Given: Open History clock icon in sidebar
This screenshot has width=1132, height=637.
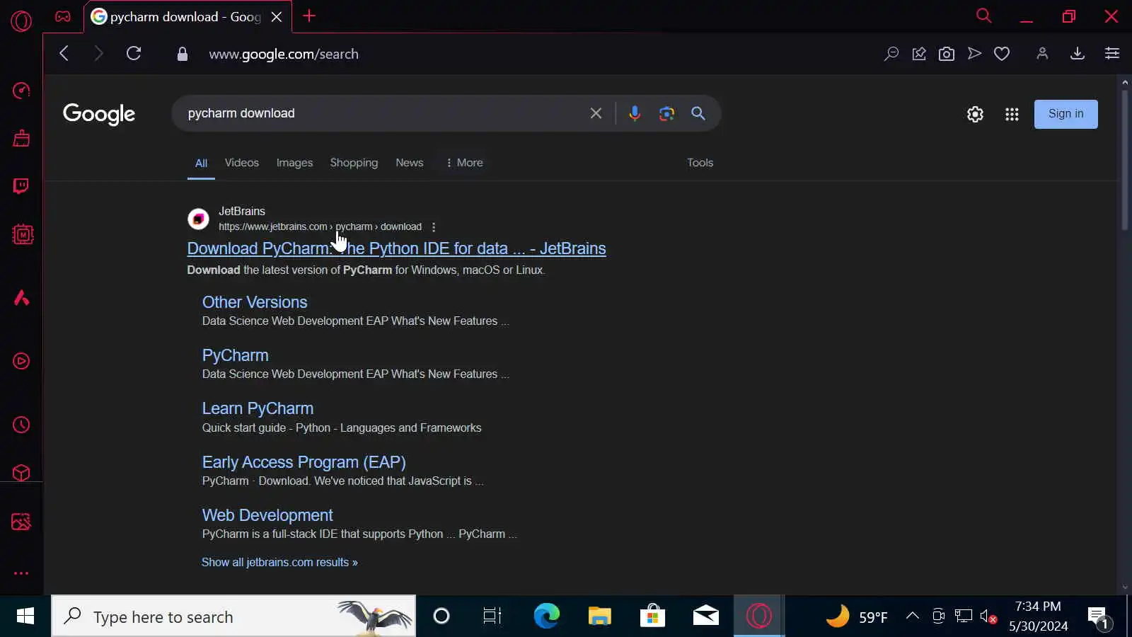Looking at the screenshot, I should point(21,425).
